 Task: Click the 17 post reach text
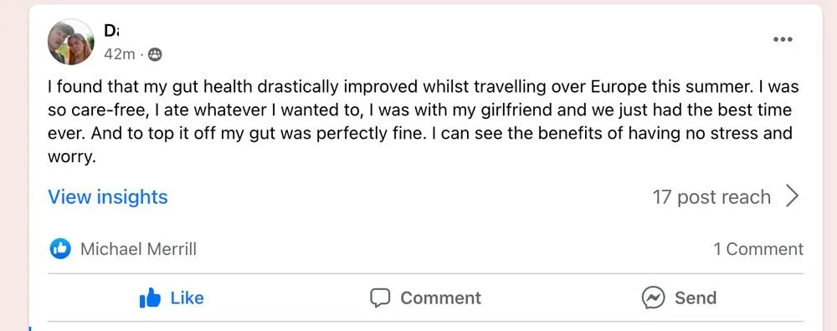(x=711, y=197)
